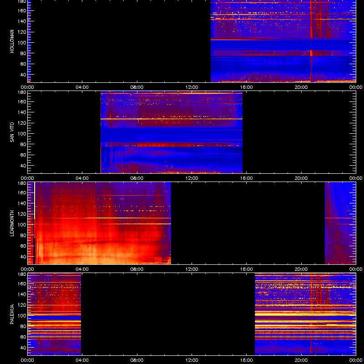Select 04:00 tick label under Holloman panel

[x=82, y=87]
